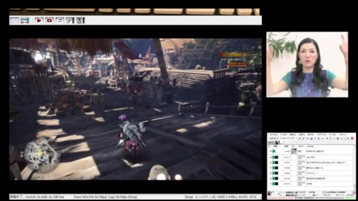Click the broadcaster avatar in comment viewer footer
This screenshot has height=201, width=358.
270,194
